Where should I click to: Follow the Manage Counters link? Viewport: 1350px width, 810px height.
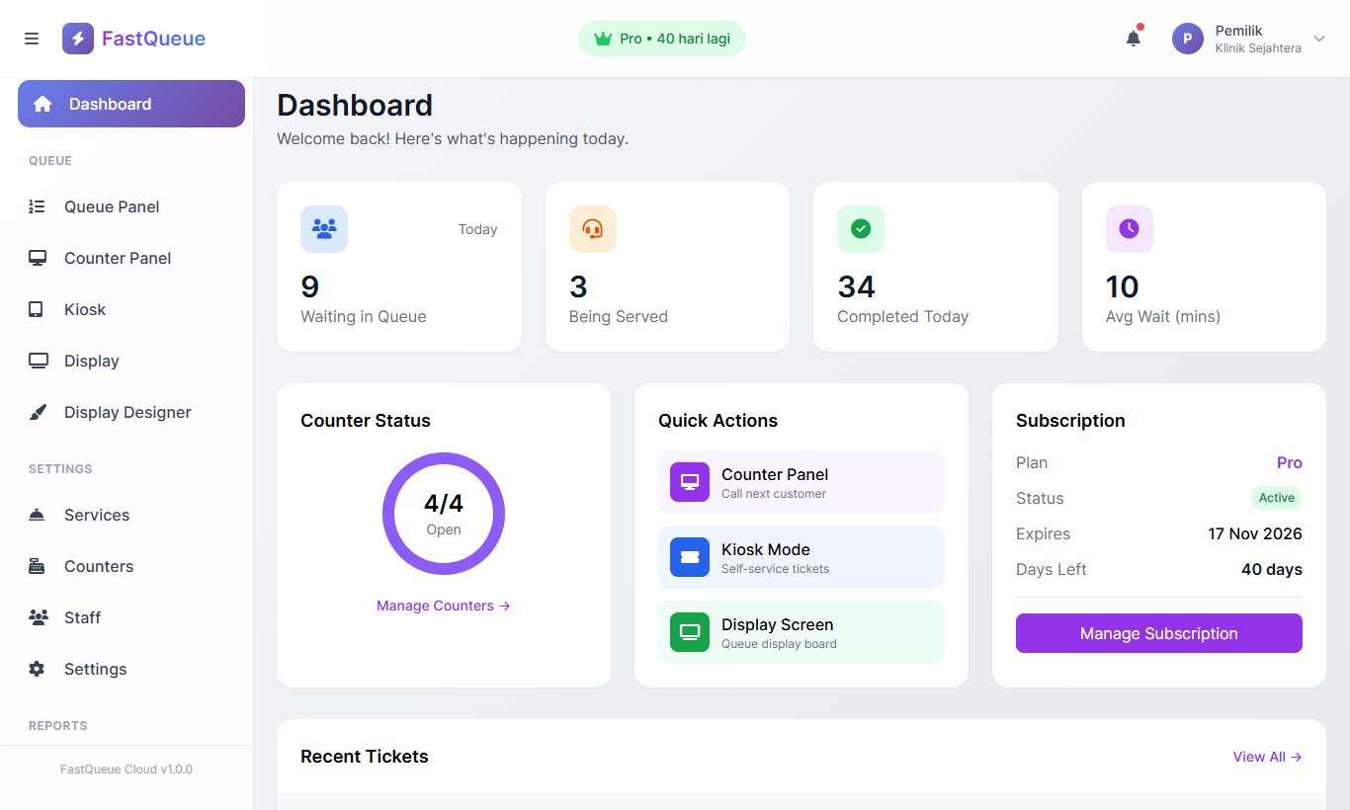pos(444,606)
